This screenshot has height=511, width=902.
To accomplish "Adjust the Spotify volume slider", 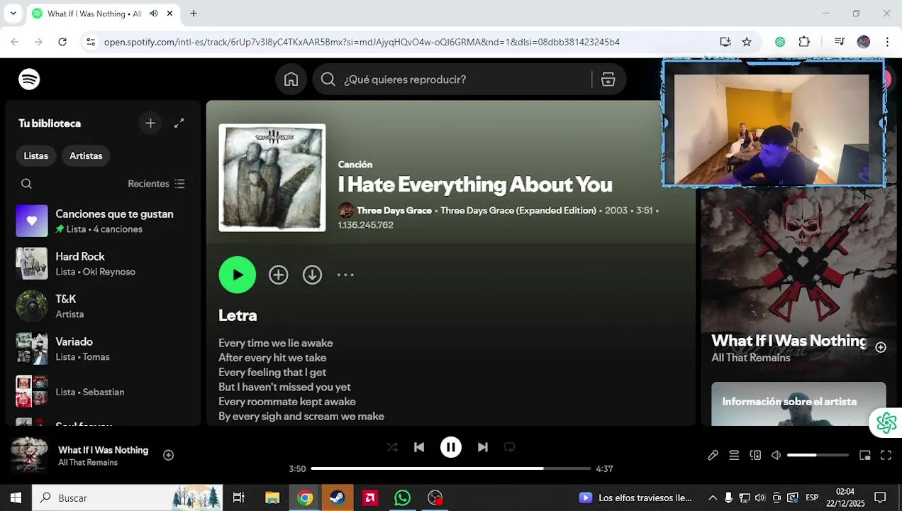I will click(x=818, y=456).
